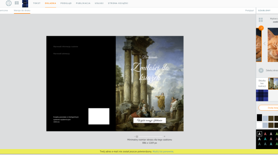This screenshot has width=278, height=155.
Task: Click the image zoom slider handle
Action: [137, 137]
